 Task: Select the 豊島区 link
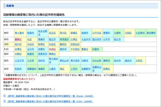pos(85,49)
